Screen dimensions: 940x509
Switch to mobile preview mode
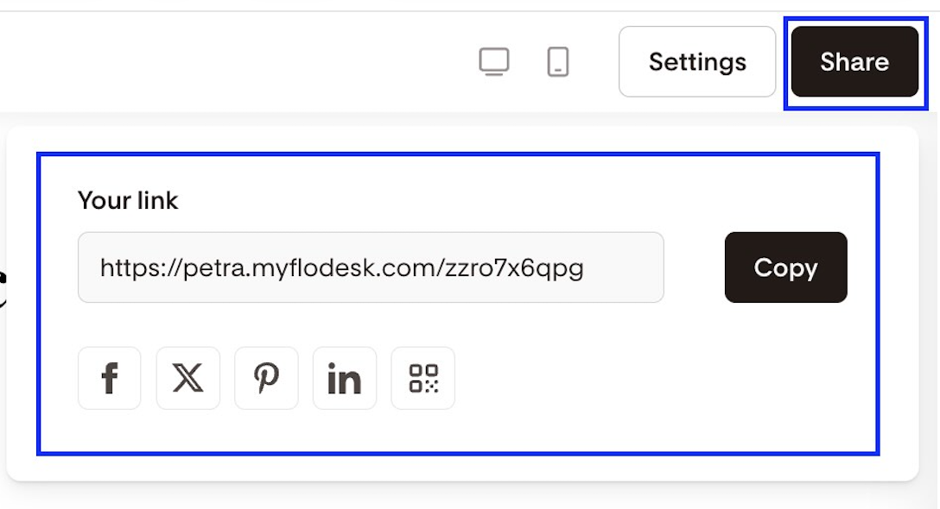tap(558, 62)
